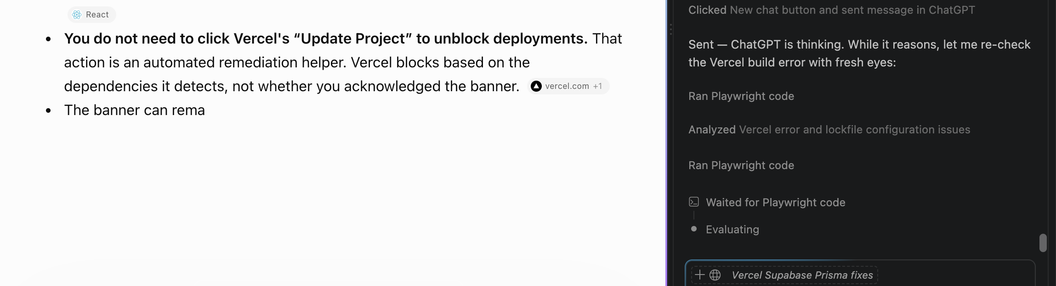Select the Evaluating status text
Screen dimensions: 1056x286
(x=732, y=230)
